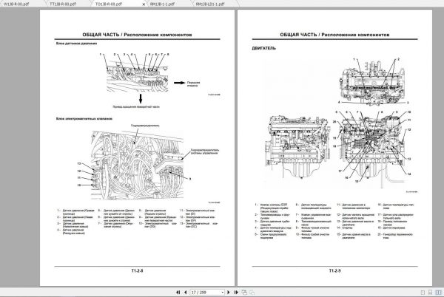Click the Блок электромагнитных клапанов heading
This screenshot has height=297, width=444.
[x=84, y=119]
